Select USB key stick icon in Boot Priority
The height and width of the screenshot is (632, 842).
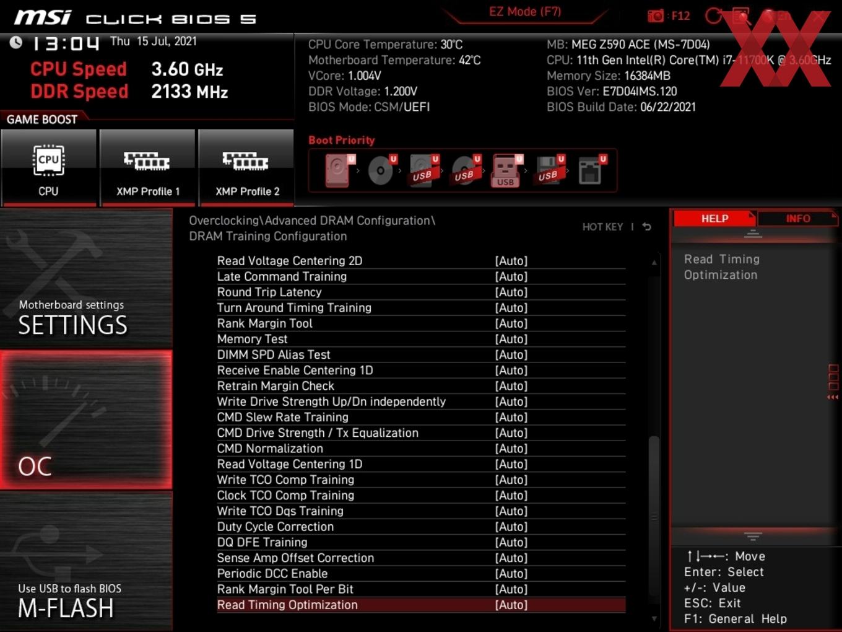(x=507, y=170)
